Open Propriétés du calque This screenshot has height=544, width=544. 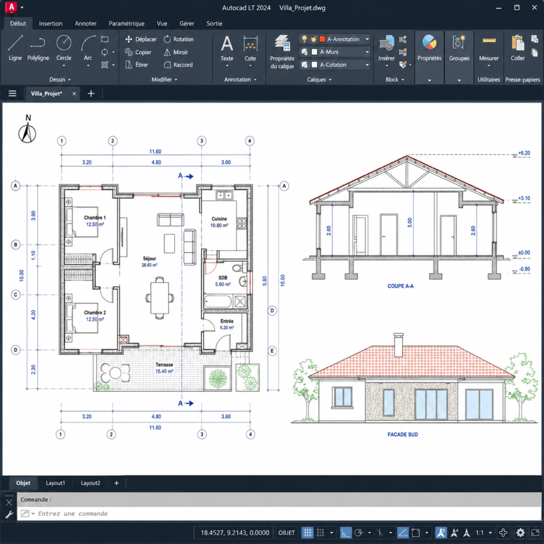point(282,52)
